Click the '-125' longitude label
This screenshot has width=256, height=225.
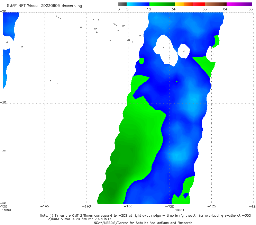211,206
